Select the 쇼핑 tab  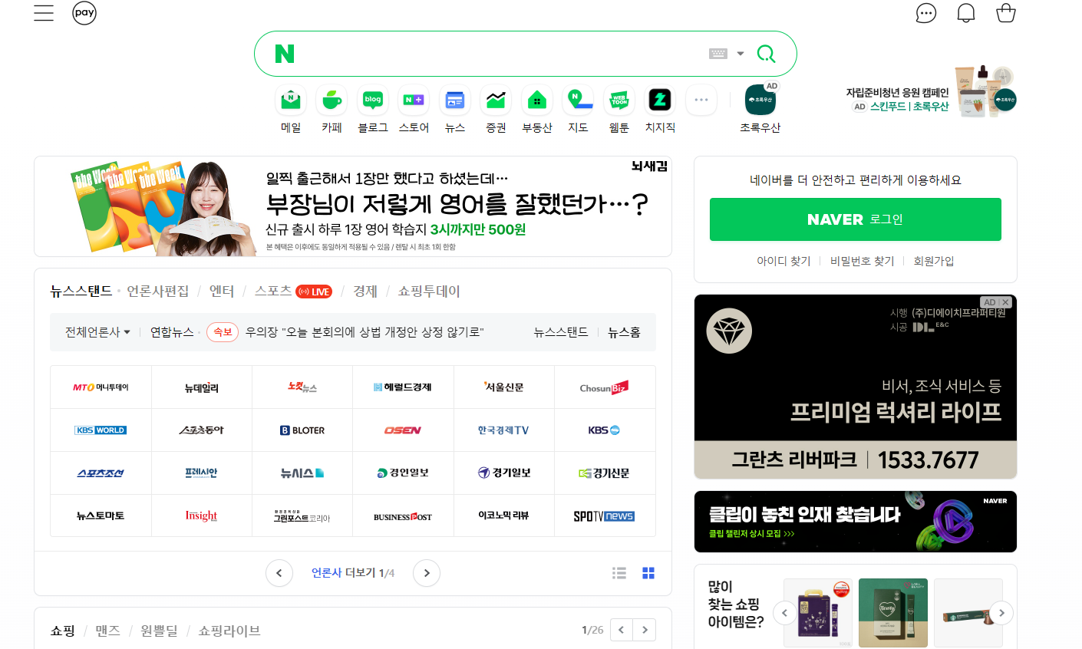[x=63, y=631]
